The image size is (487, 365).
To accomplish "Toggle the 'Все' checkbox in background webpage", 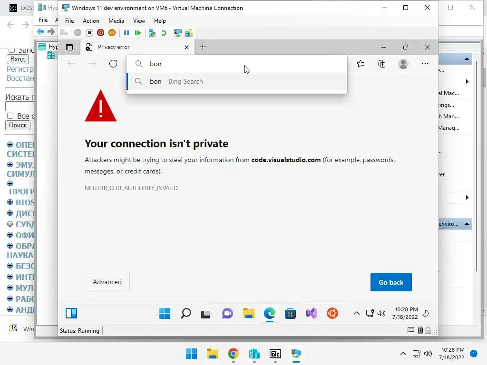I will tap(10, 116).
